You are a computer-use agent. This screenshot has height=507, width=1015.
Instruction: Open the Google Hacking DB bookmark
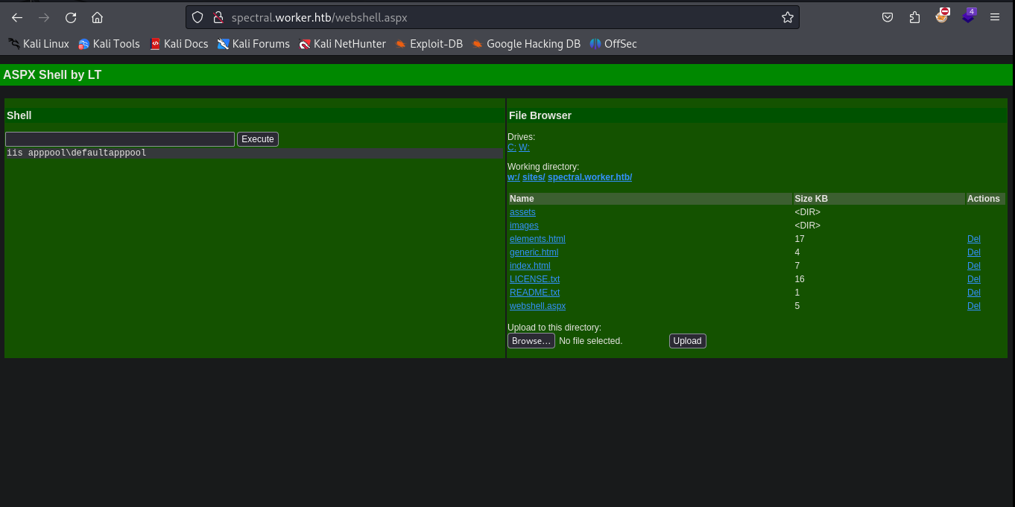pyautogui.click(x=526, y=44)
